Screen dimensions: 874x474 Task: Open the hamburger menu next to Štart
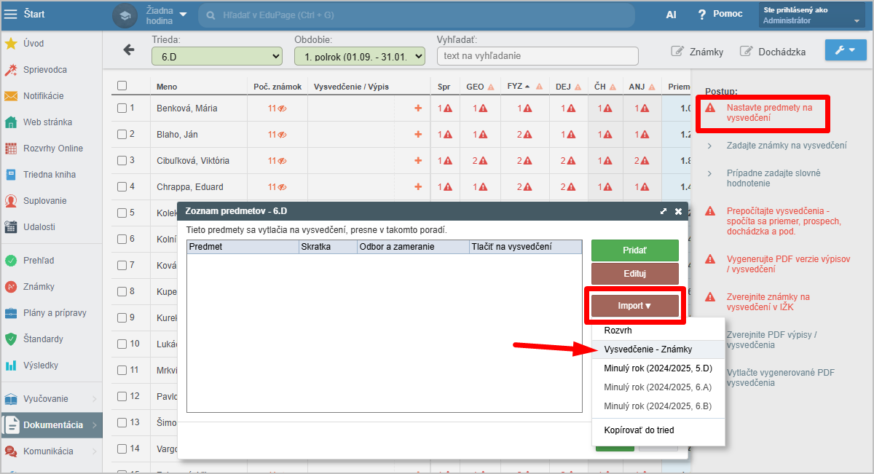coord(11,14)
